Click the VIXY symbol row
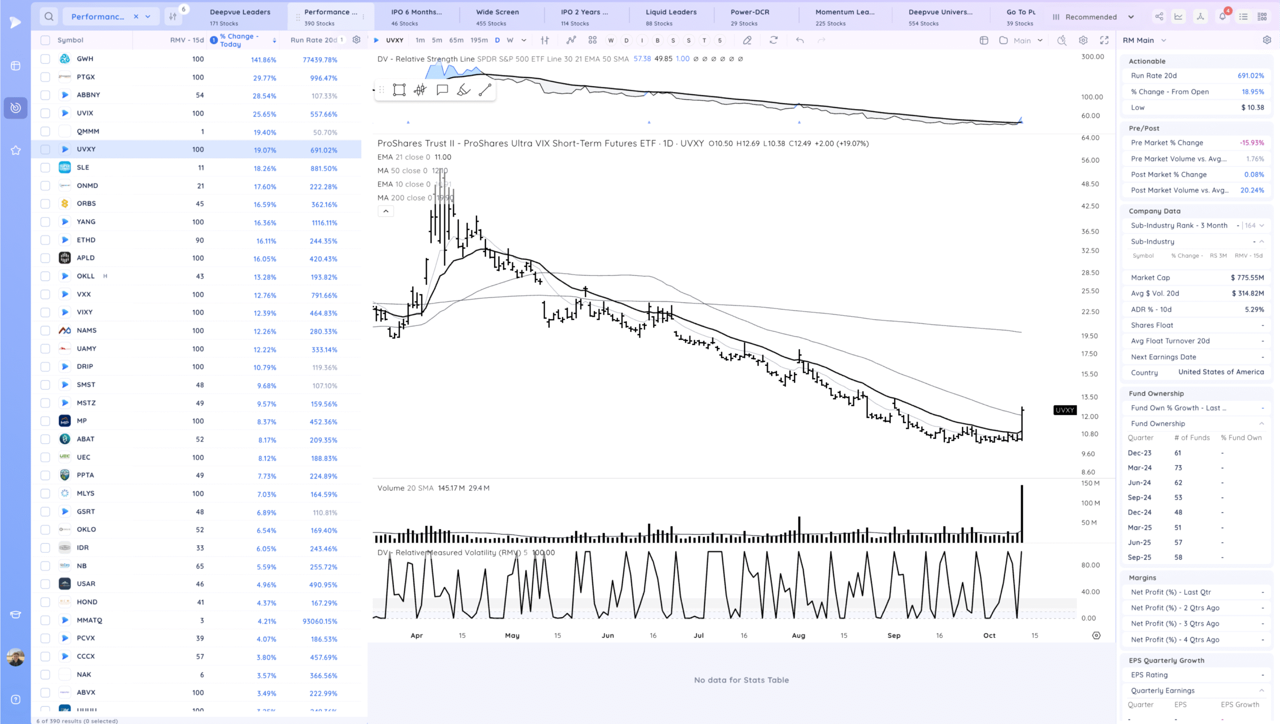Image resolution: width=1280 pixels, height=724 pixels. click(85, 312)
